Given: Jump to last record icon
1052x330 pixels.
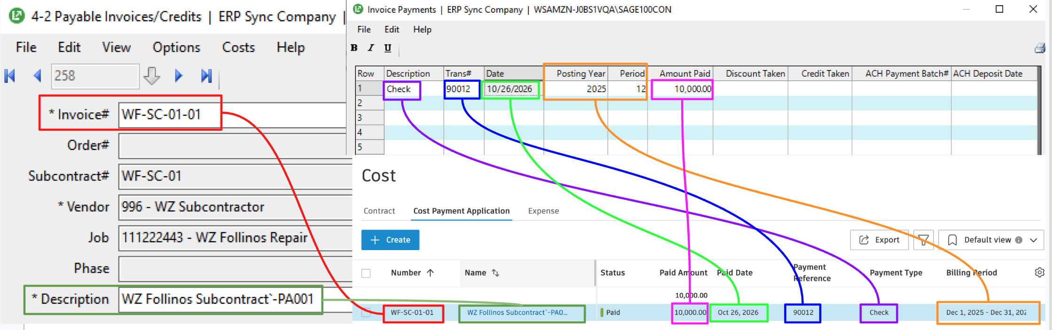Looking at the screenshot, I should tap(206, 76).
